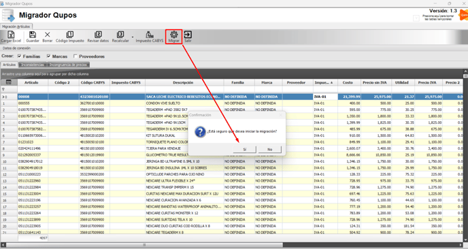Select article cell 01231023

[33, 142]
